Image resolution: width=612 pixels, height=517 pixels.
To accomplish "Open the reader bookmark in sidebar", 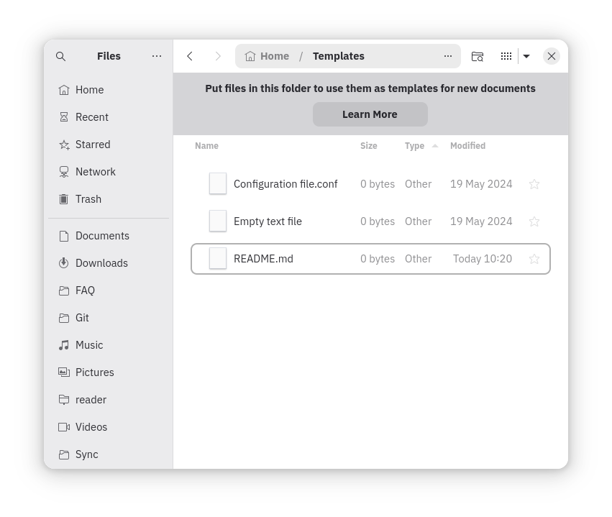I will pyautogui.click(x=109, y=400).
